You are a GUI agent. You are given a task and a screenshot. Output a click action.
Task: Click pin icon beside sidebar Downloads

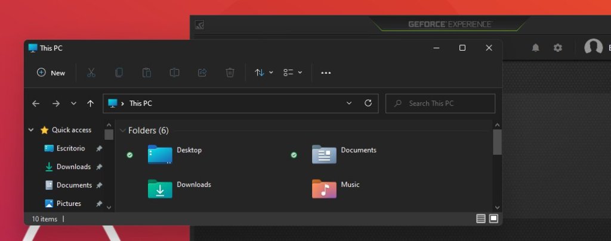(99, 167)
